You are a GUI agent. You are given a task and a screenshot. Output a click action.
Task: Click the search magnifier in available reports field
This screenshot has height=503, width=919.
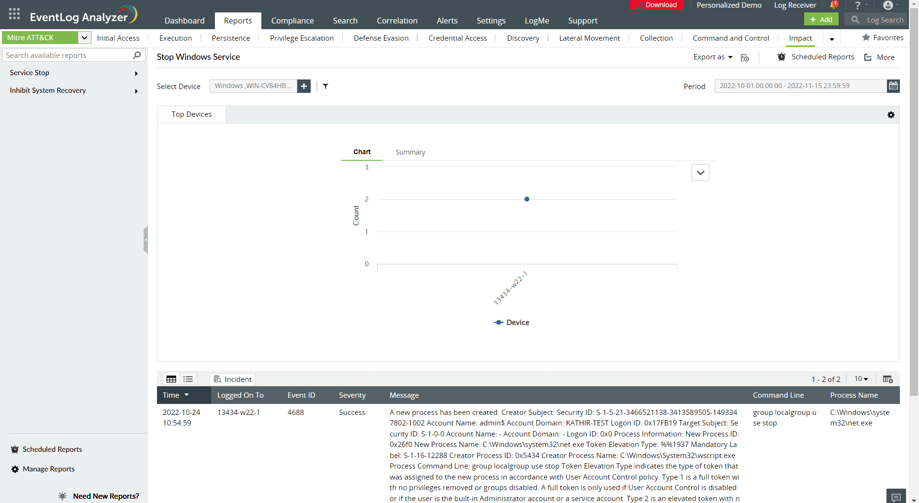click(x=137, y=56)
